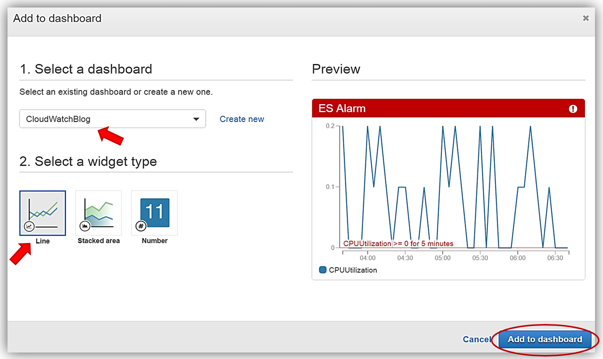Click the Cancel link

pyautogui.click(x=476, y=339)
